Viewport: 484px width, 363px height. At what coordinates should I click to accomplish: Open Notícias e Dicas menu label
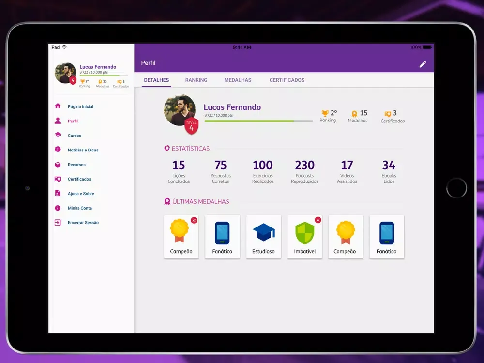pos(83,150)
